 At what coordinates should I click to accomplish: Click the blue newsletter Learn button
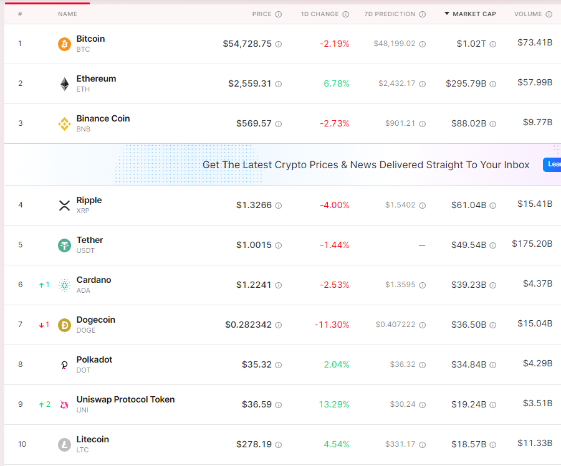[552, 164]
